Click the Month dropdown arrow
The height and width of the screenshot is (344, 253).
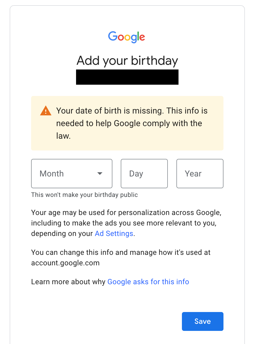[100, 174]
